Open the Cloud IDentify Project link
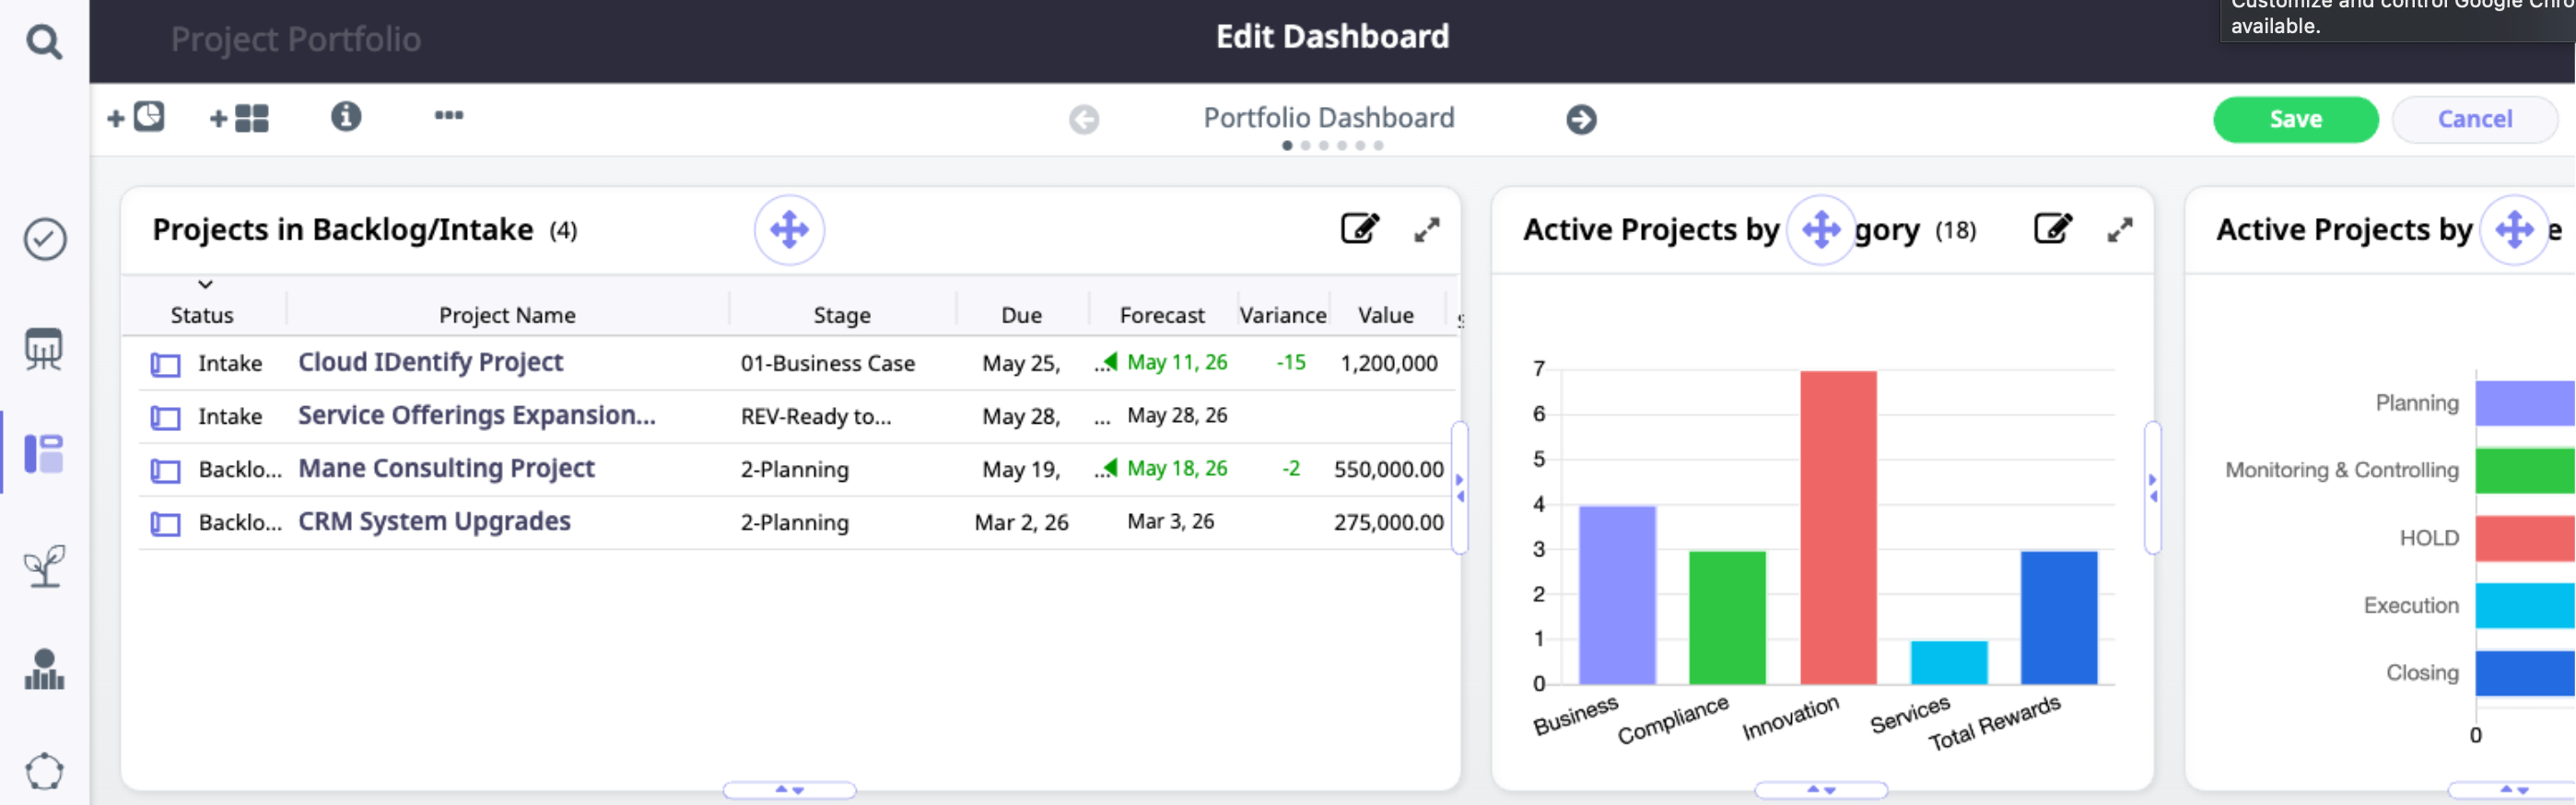 coord(430,362)
